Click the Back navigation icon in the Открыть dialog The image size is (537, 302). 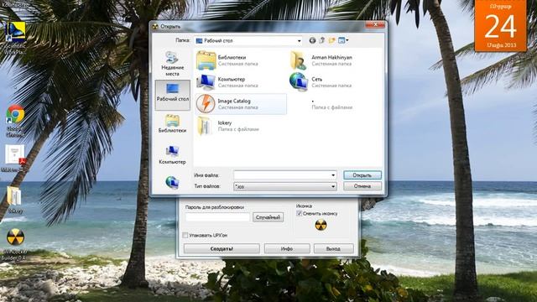coord(312,40)
